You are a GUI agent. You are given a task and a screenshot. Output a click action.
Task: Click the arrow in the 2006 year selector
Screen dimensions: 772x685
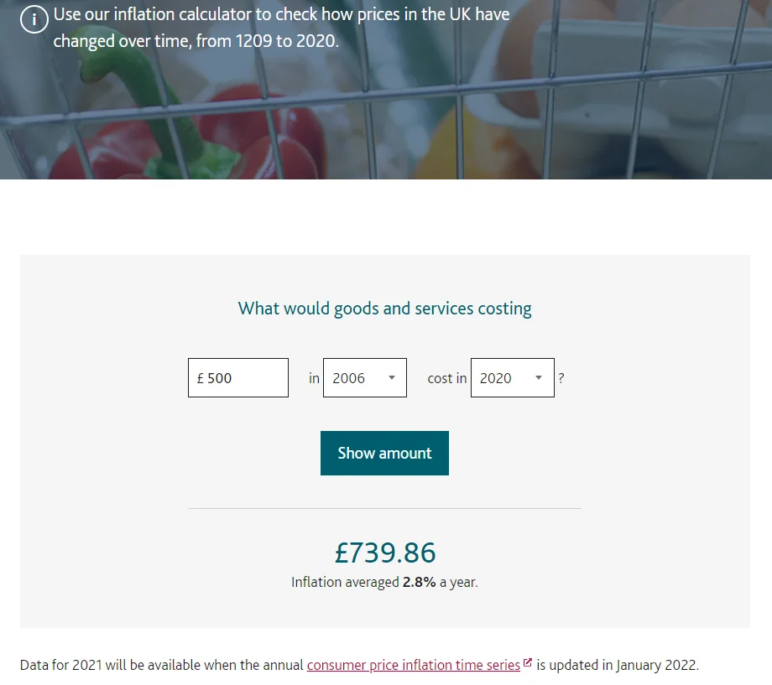point(392,377)
